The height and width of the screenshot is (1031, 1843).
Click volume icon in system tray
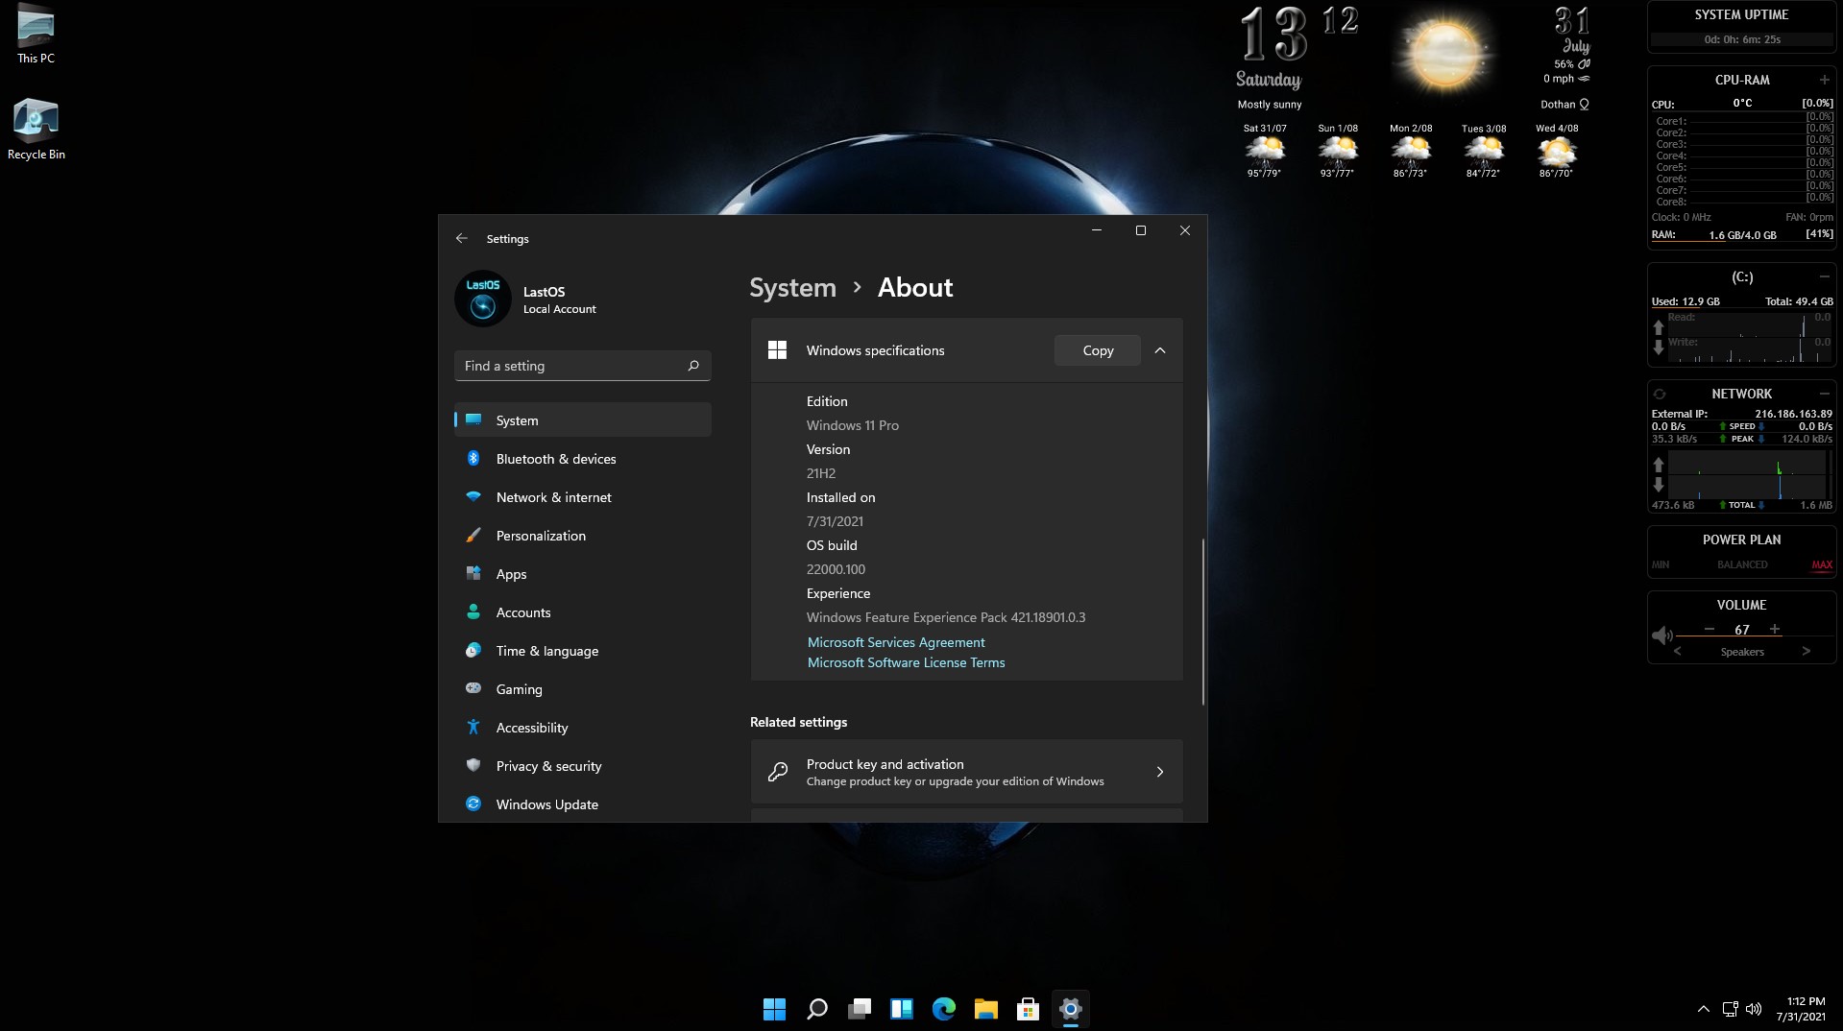point(1754,1009)
